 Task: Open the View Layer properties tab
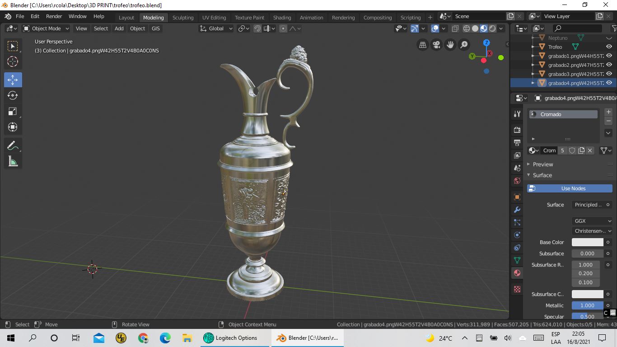[517, 155]
